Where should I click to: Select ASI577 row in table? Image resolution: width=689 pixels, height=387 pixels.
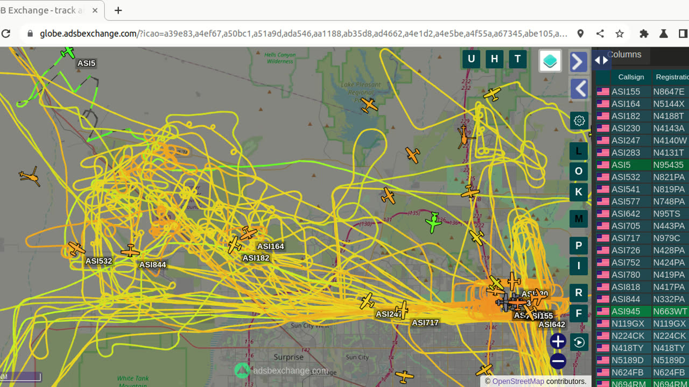(x=642, y=202)
